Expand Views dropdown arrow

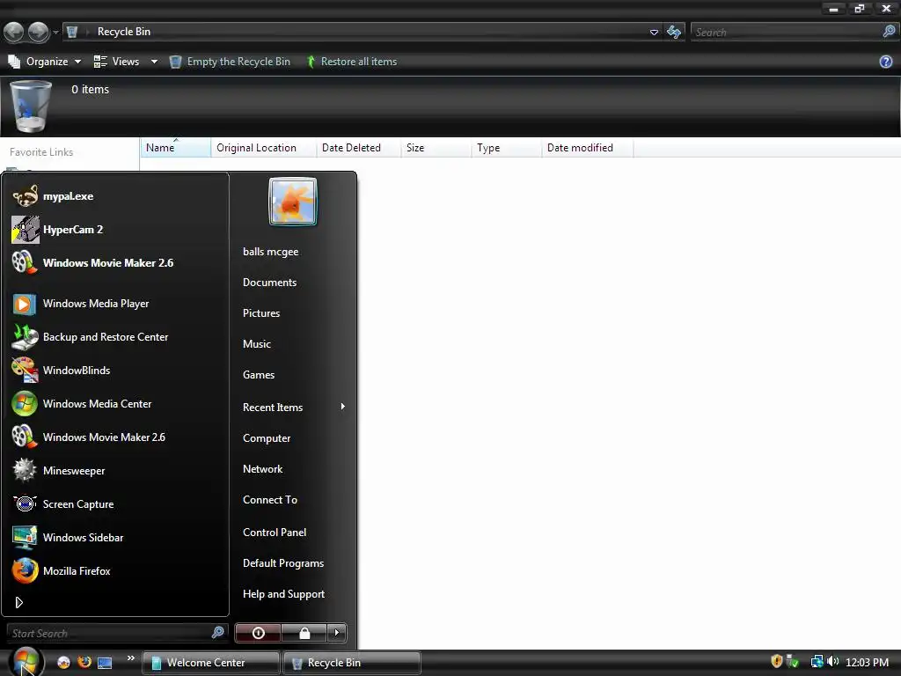tap(154, 62)
